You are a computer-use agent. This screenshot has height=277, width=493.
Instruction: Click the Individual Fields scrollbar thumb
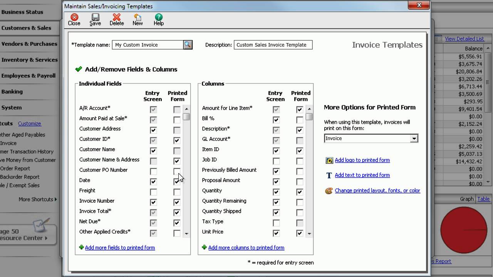pos(186,117)
